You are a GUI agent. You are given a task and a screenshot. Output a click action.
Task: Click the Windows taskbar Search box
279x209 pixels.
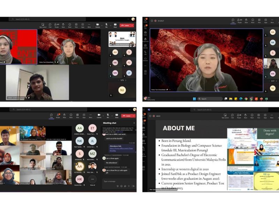pos(210,99)
